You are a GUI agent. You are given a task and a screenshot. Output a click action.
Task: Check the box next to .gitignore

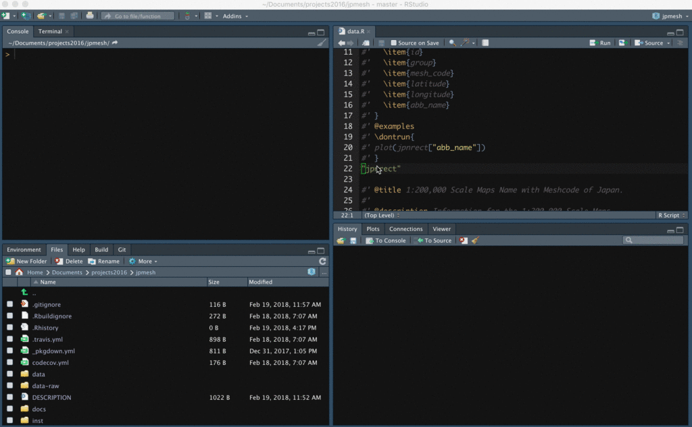[x=9, y=304]
